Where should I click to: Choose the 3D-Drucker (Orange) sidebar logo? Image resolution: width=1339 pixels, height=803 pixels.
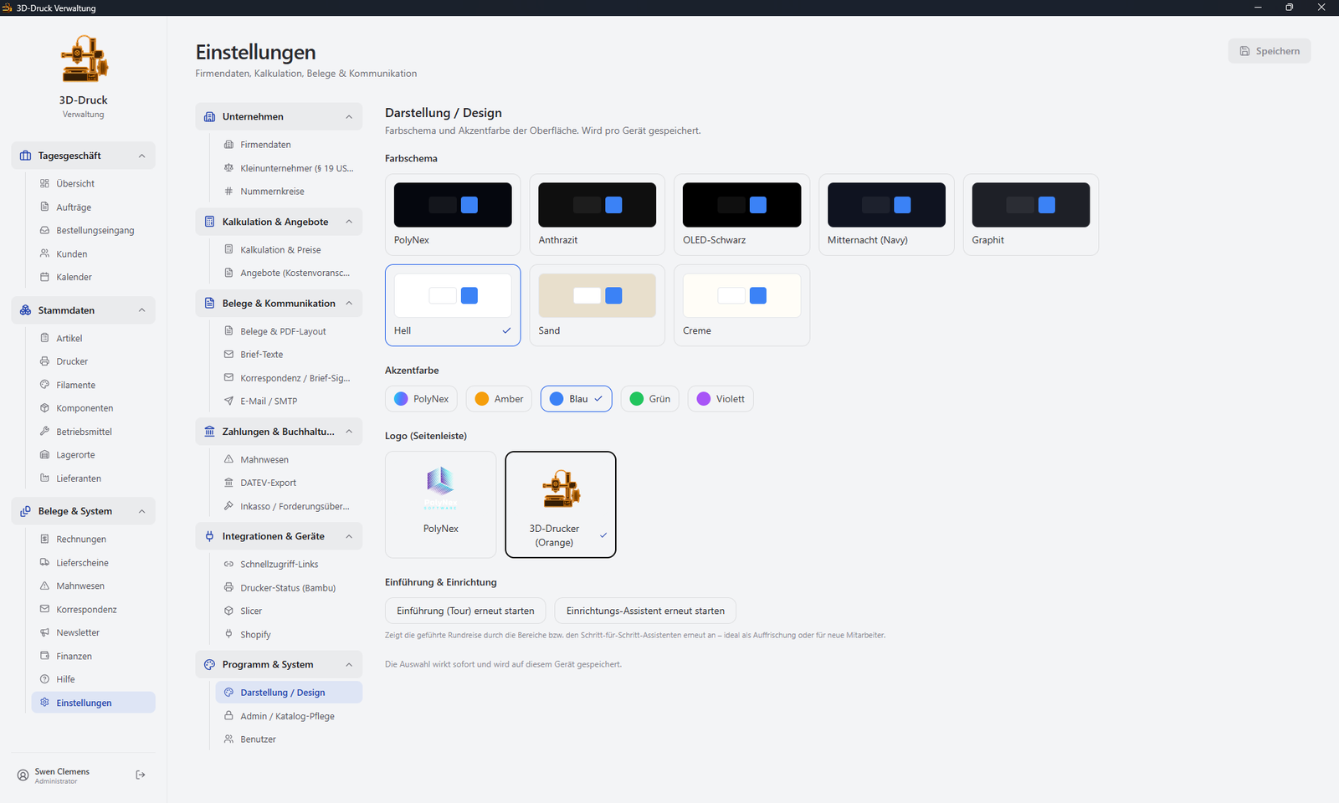[561, 504]
